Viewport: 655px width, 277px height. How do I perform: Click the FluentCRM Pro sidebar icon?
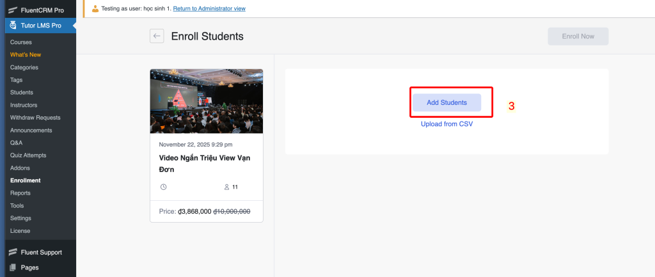pyautogui.click(x=13, y=10)
